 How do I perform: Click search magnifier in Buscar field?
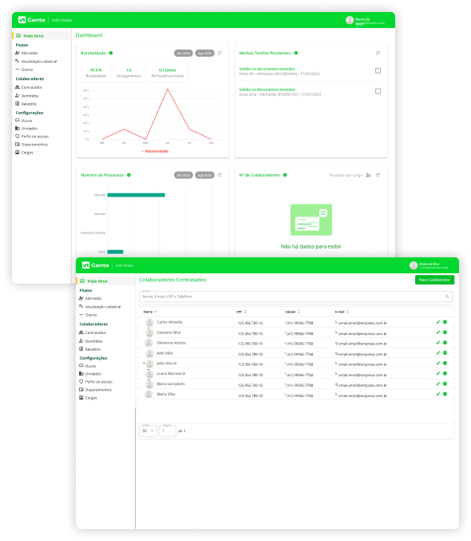[447, 296]
